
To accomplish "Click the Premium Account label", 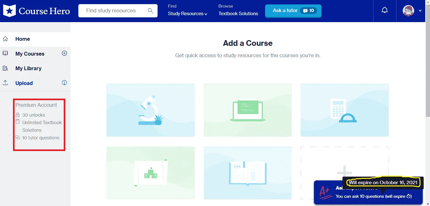I will (36, 105).
